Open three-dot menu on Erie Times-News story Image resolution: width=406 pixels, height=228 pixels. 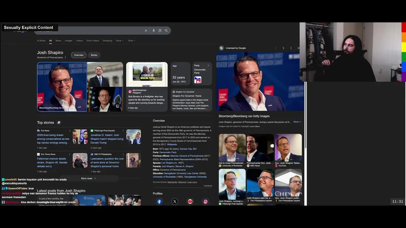click(x=70, y=155)
